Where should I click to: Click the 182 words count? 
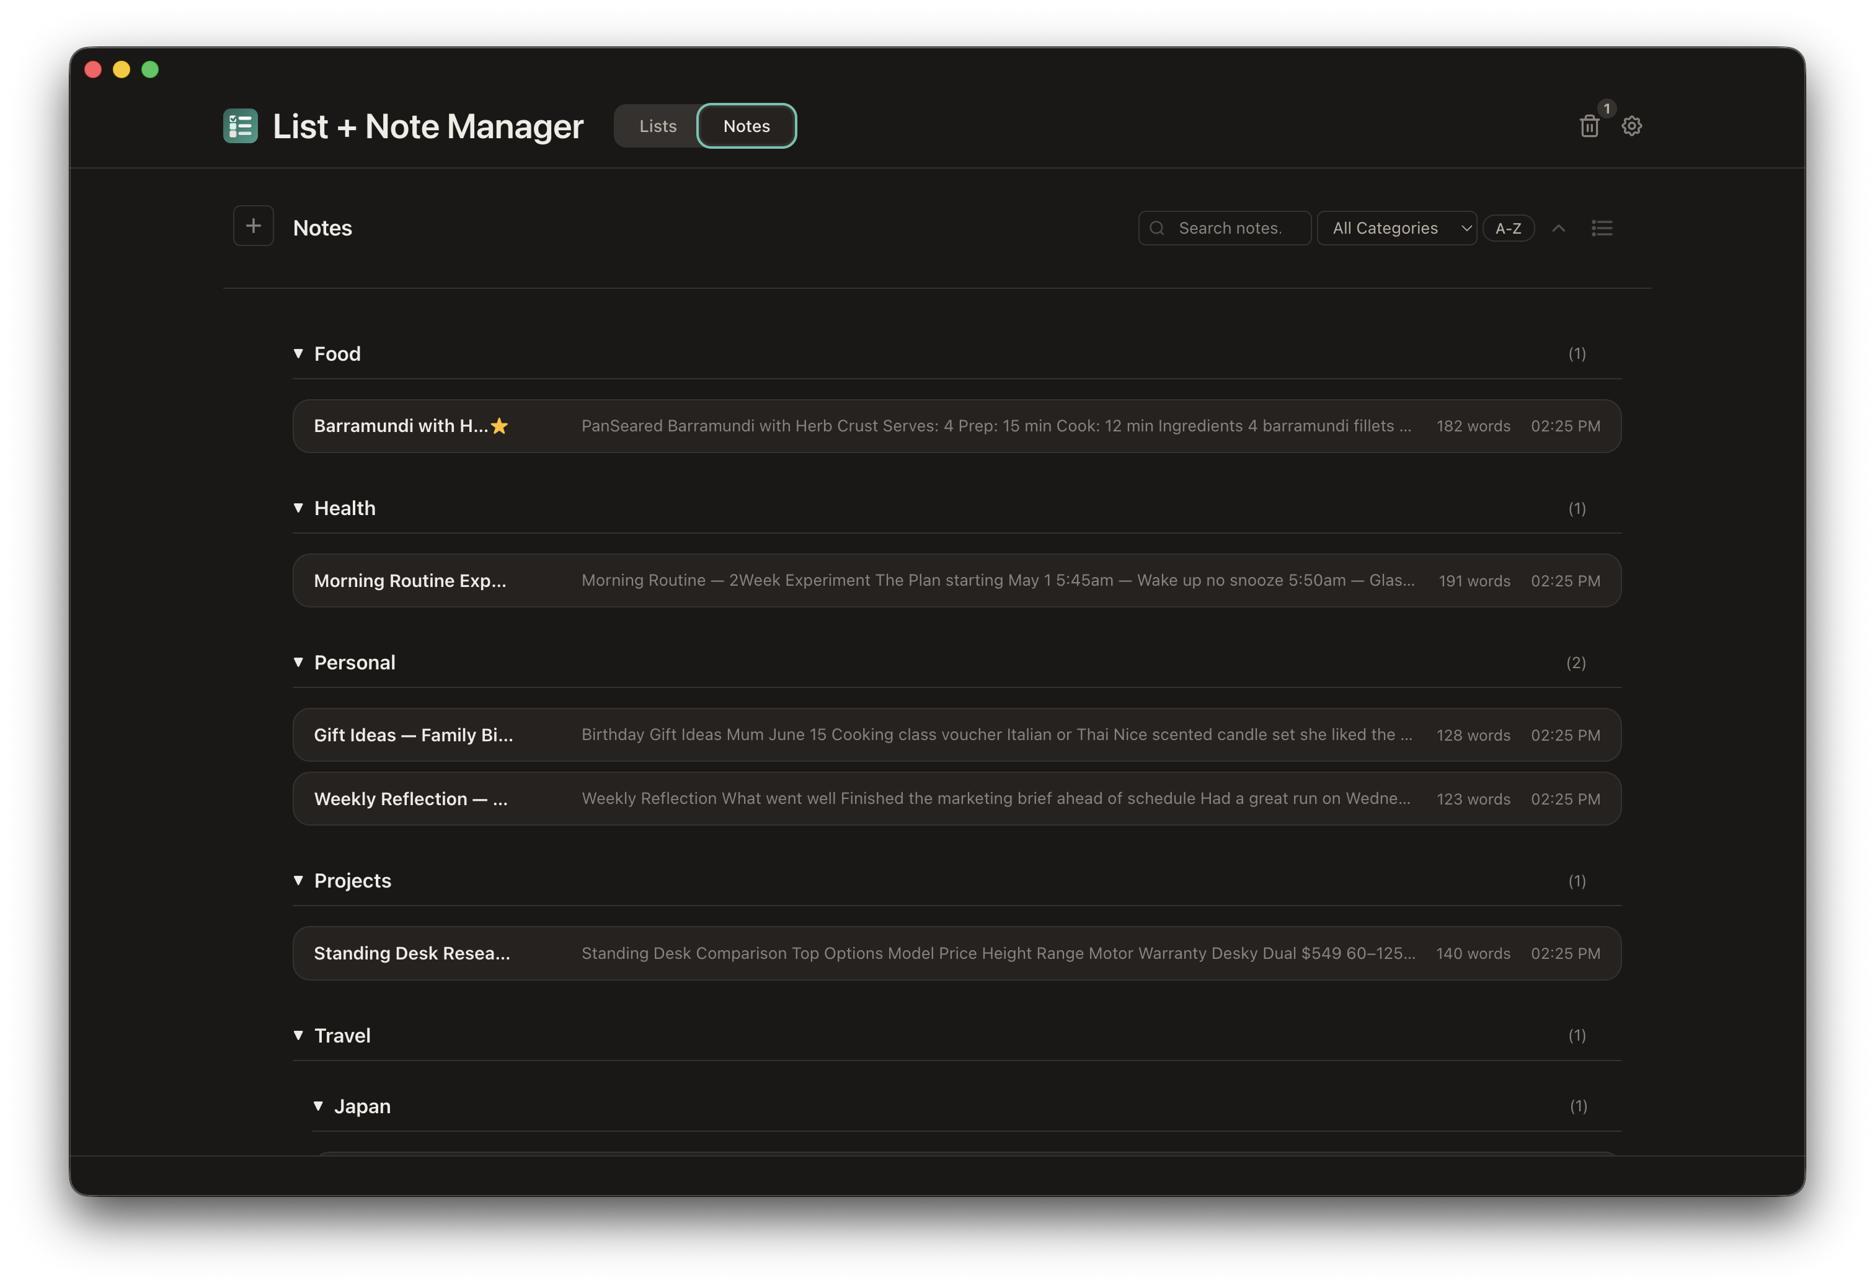coord(1473,426)
